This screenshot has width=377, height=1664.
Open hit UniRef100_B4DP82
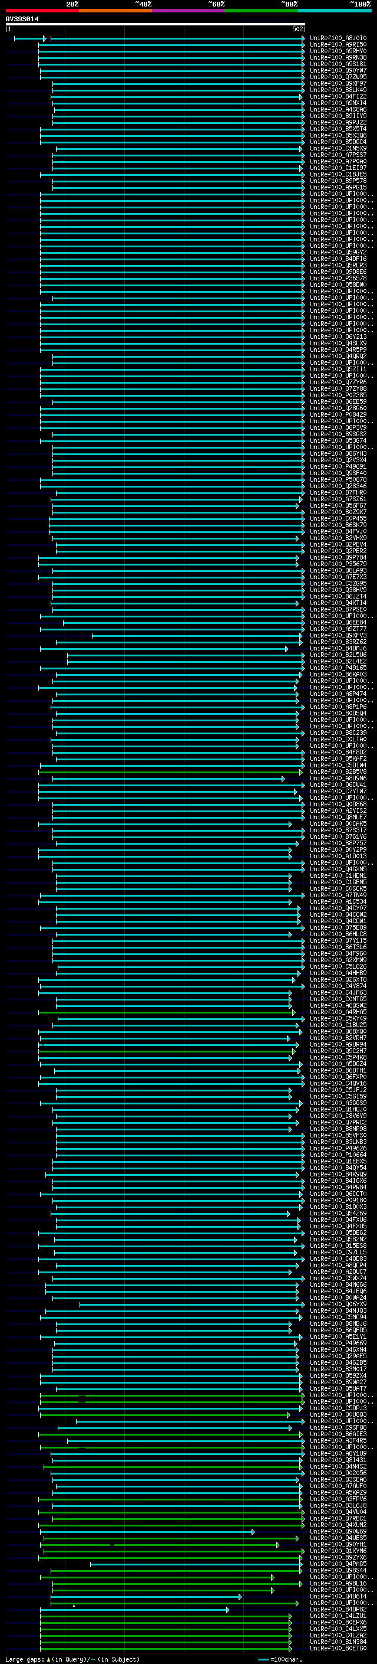click(x=338, y=1609)
